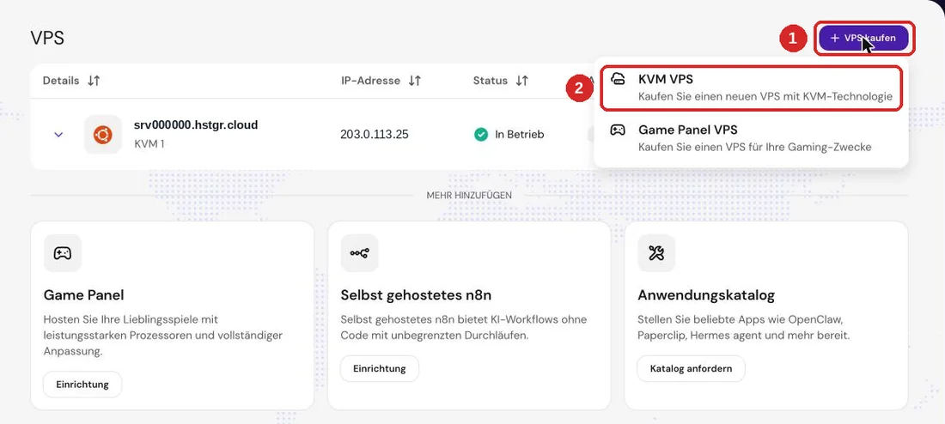This screenshot has height=424, width=945.
Task: Click the Anwendungskatalog card title
Action: point(705,295)
